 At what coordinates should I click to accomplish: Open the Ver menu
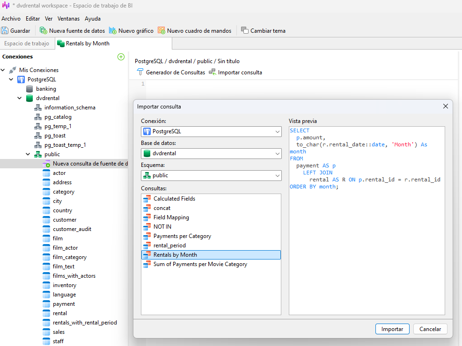click(x=49, y=19)
